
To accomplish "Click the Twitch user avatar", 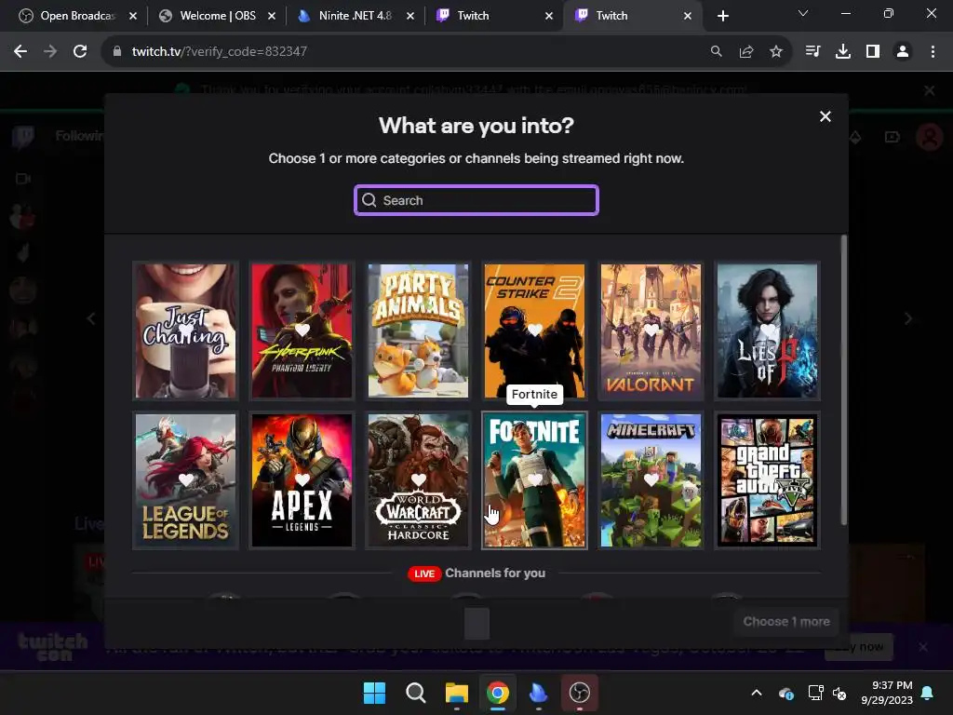I will [x=930, y=137].
